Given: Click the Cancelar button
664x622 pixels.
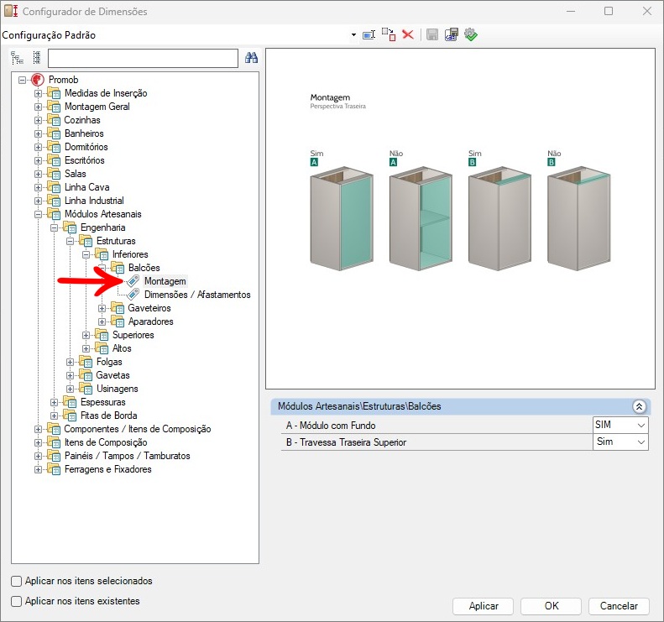Looking at the screenshot, I should 619,606.
